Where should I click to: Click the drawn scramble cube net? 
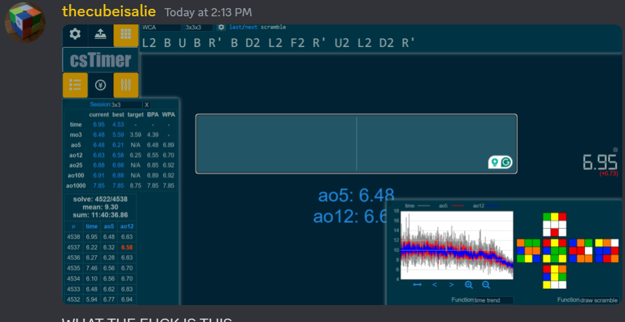(x=568, y=250)
